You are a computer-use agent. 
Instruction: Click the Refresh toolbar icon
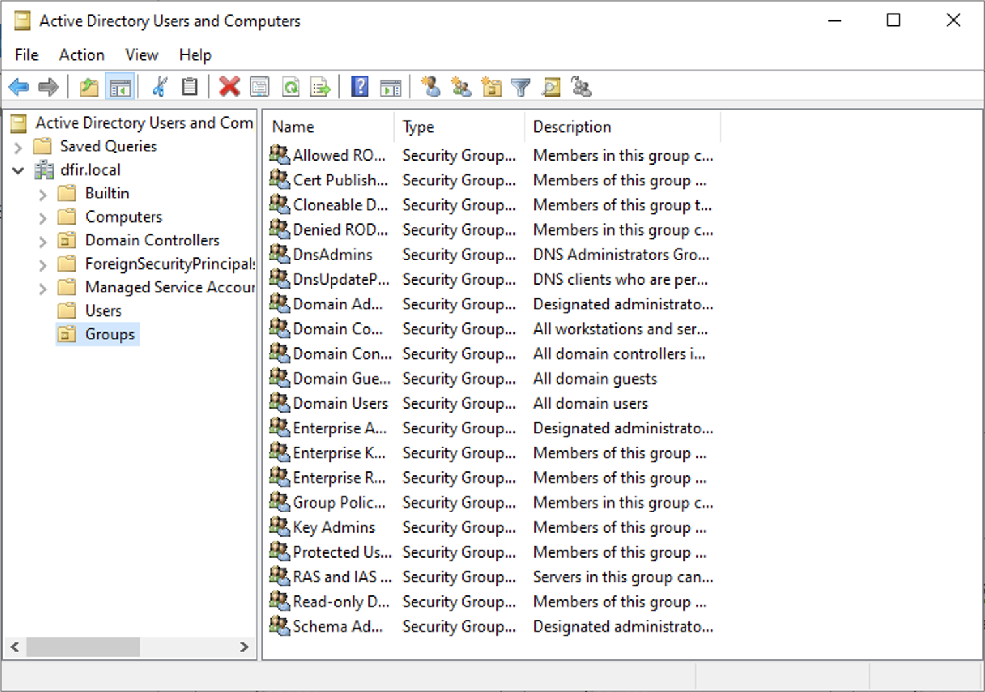[291, 87]
